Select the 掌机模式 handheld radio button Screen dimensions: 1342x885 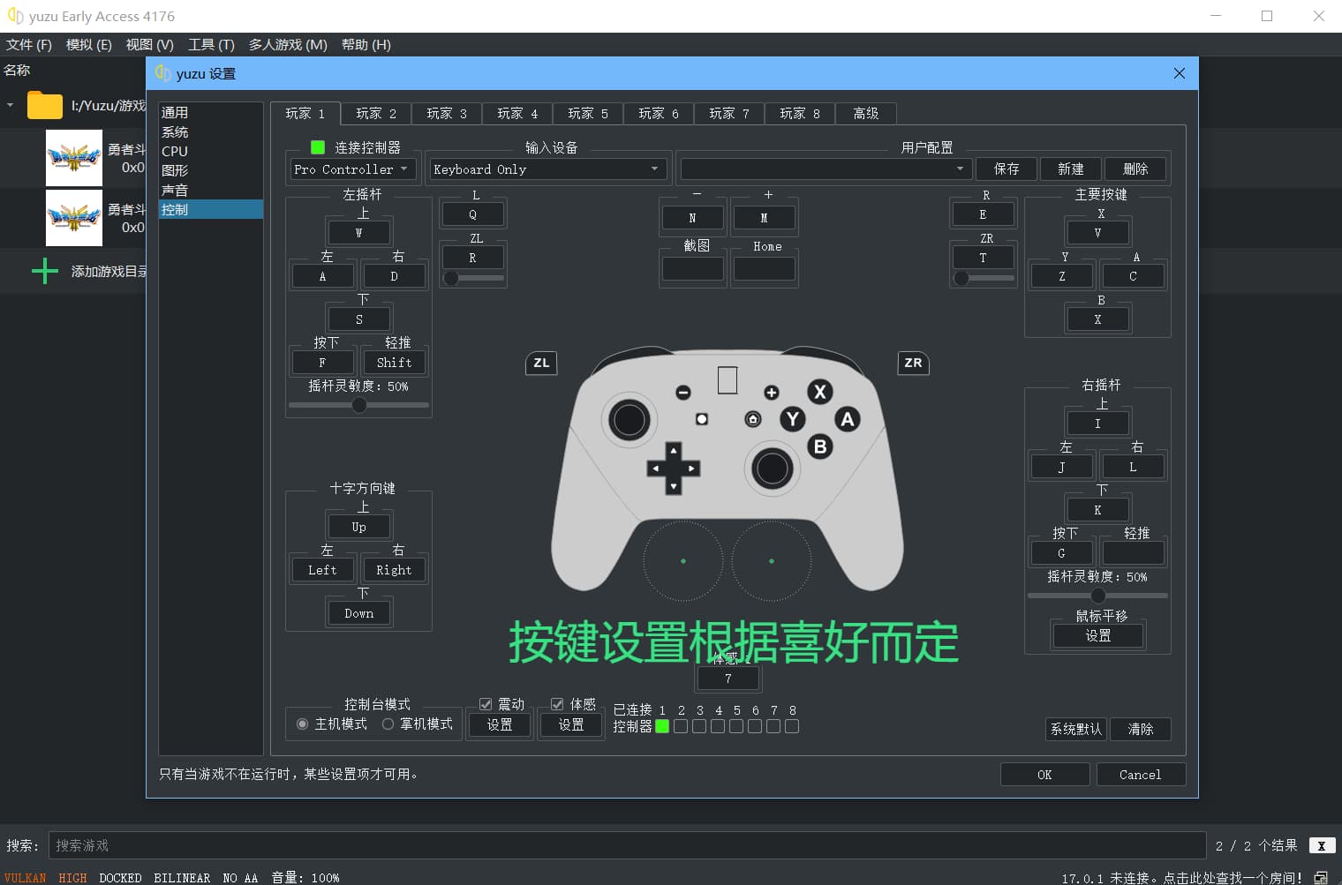(x=388, y=724)
